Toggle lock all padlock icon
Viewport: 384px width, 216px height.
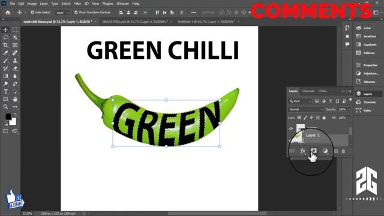(x=324, y=118)
